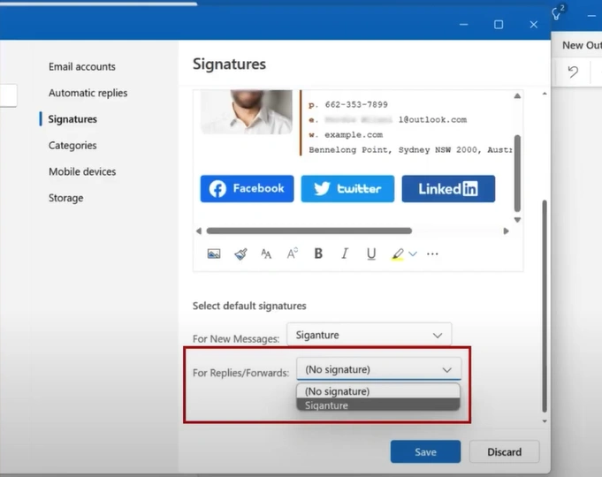
Task: Click the Facebook button in signature
Action: 247,188
